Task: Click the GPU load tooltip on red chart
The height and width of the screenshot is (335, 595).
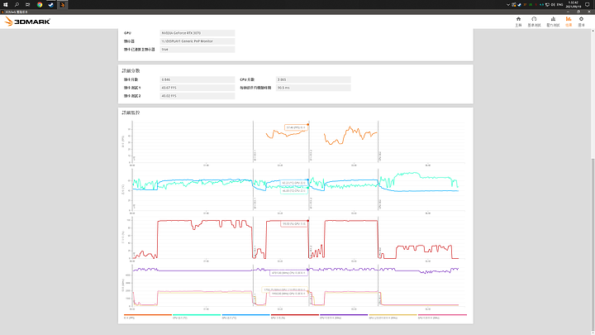Action: coord(293,224)
